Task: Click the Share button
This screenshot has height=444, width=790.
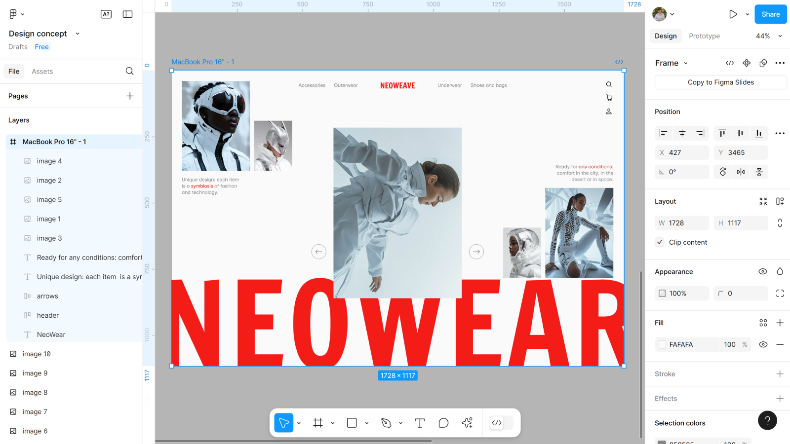Action: pos(770,14)
